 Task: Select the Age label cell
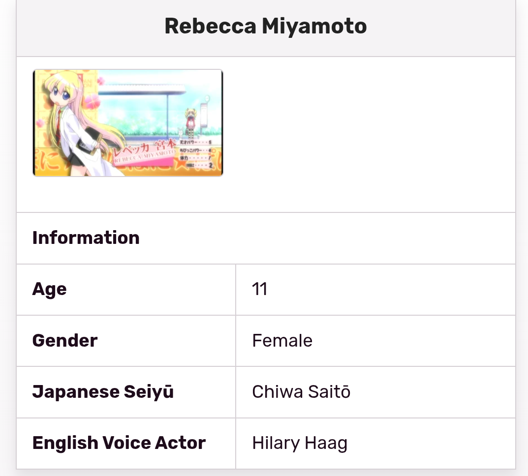pos(126,290)
